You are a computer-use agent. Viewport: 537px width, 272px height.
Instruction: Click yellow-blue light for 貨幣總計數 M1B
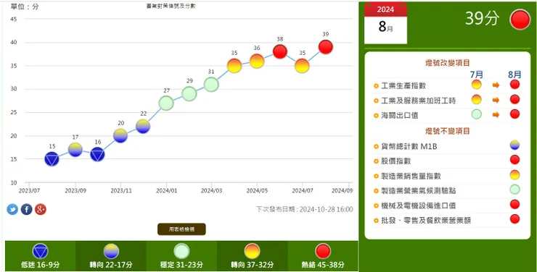click(x=515, y=145)
